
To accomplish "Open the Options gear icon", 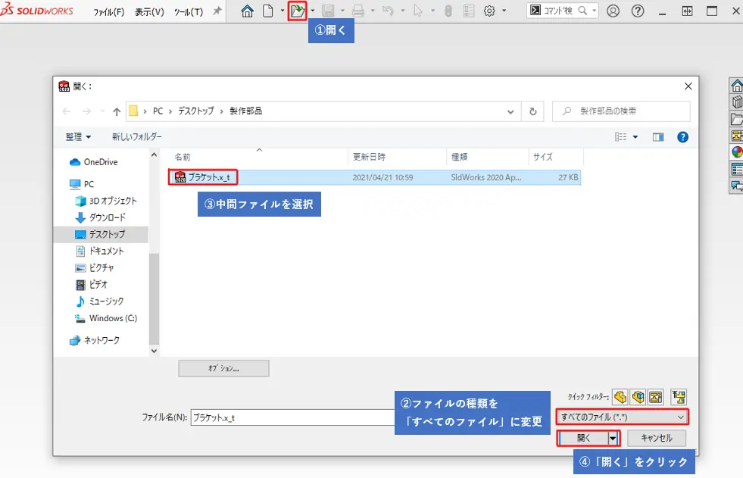I will (x=489, y=11).
